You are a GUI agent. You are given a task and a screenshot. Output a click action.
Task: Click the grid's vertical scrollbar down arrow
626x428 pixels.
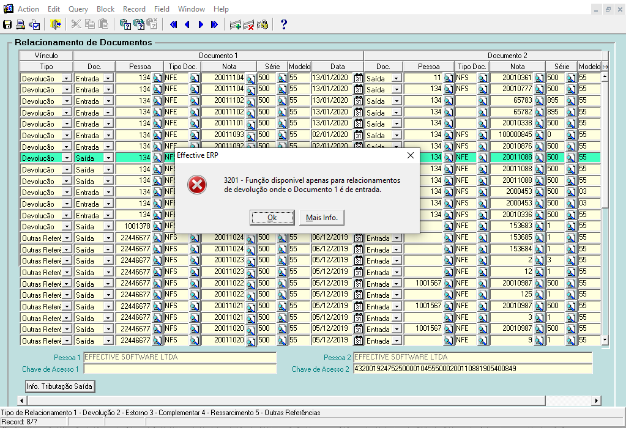(605, 339)
